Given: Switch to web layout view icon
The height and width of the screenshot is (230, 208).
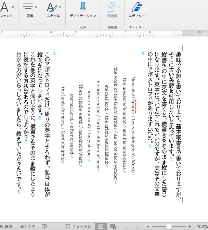Looking at the screenshot, I should point(113,227).
